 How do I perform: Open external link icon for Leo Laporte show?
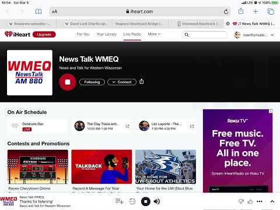click(192, 126)
